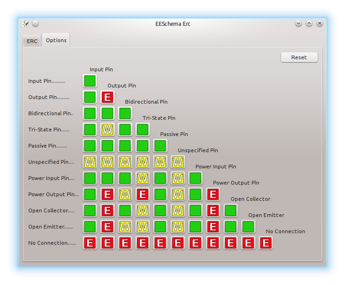This screenshot has width=345, height=285.
Task: Toggle No Connection row, Passive Pin error cell
Action: pyautogui.click(x=160, y=243)
